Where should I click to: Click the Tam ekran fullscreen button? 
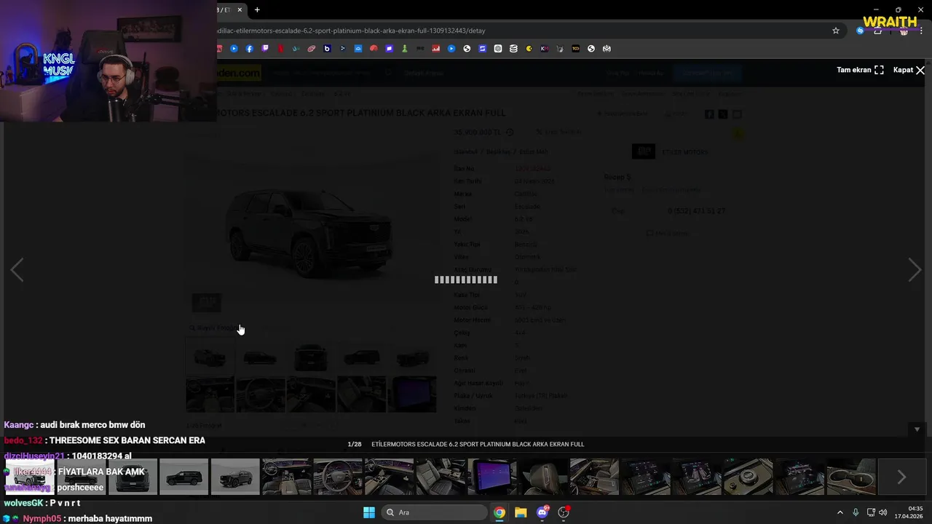tap(860, 70)
